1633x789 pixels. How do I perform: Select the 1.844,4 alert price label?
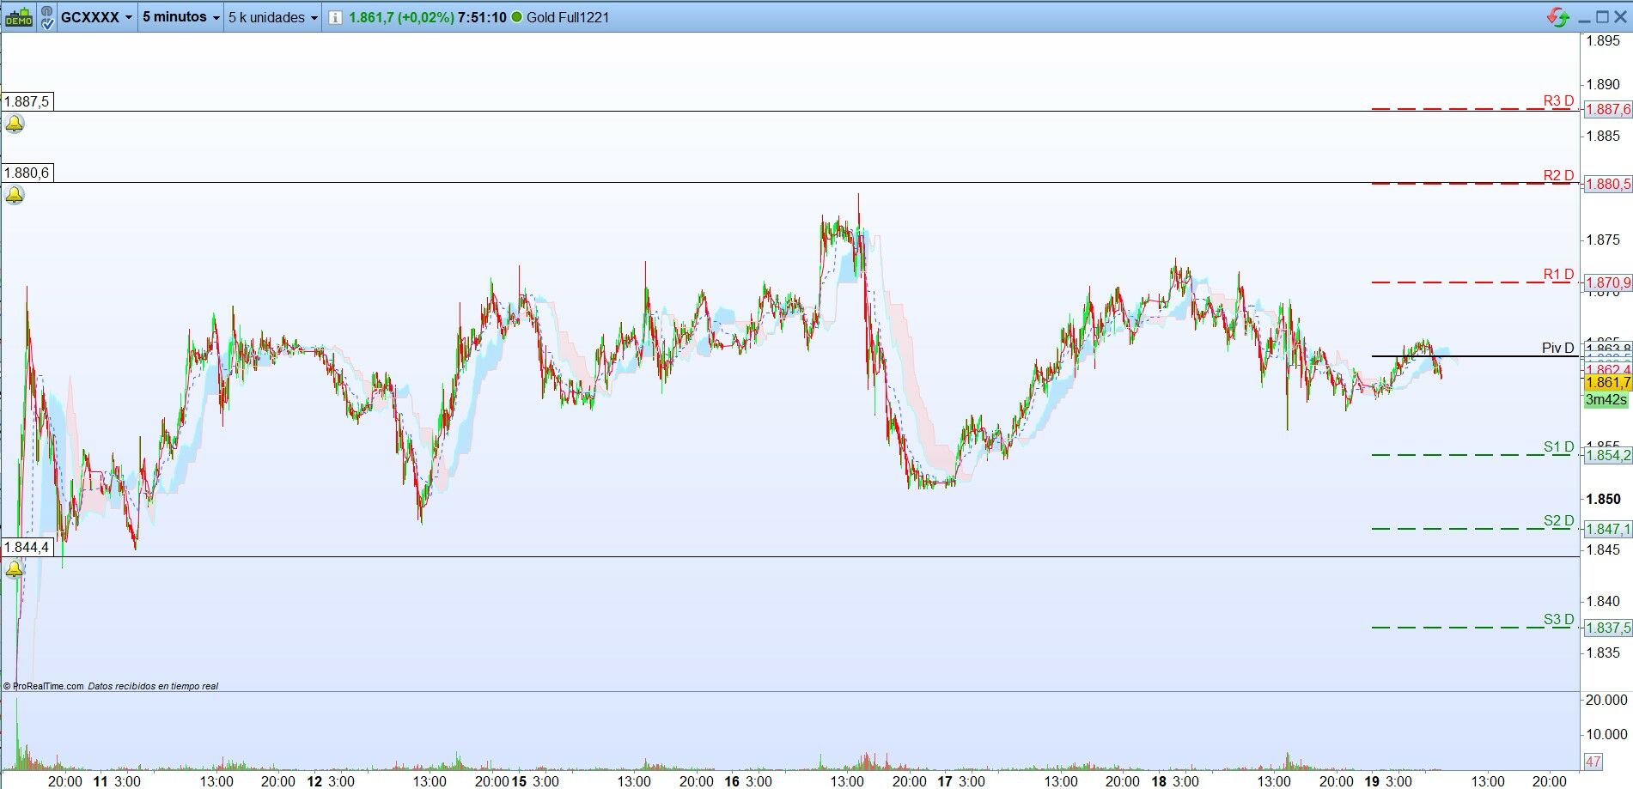click(x=27, y=547)
